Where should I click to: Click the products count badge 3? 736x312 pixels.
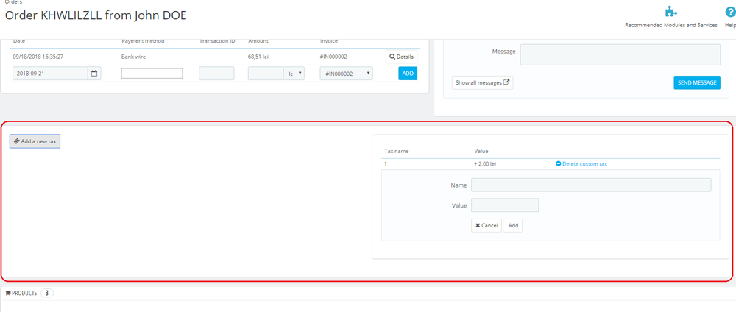tap(47, 293)
